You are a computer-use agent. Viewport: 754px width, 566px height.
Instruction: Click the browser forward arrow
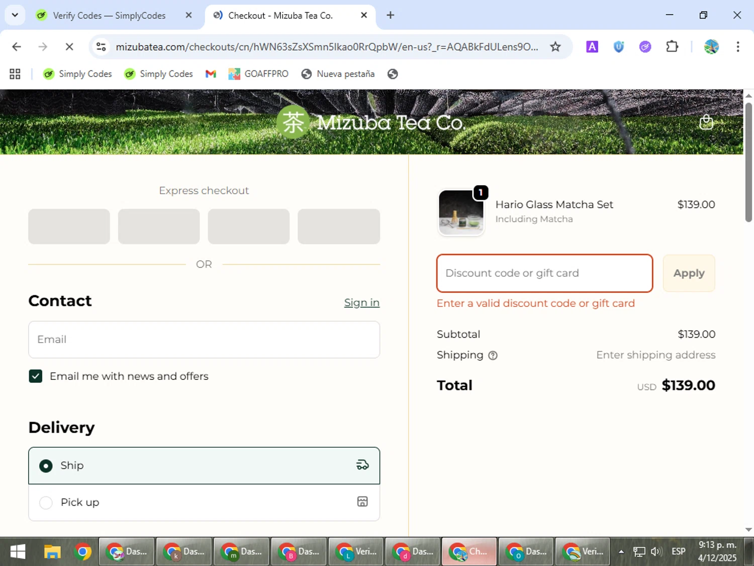[43, 47]
